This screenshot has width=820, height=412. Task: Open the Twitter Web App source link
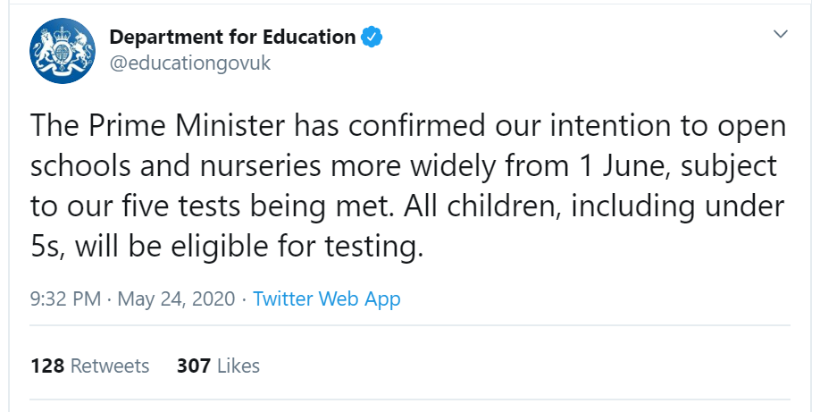[327, 298]
